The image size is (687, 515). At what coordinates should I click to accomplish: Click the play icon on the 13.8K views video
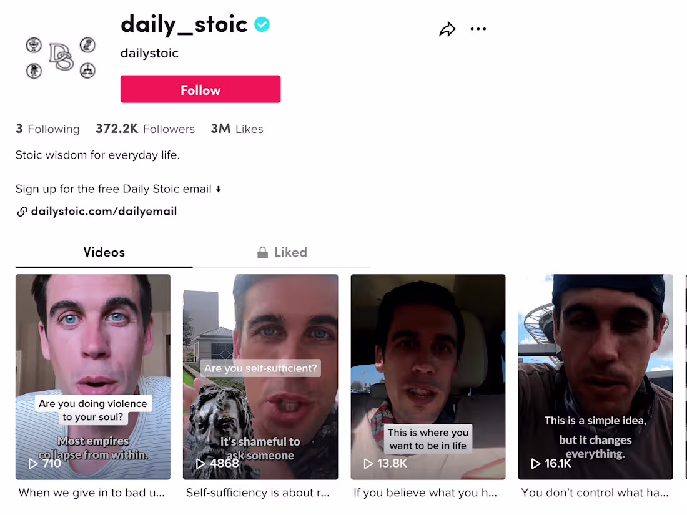pos(368,464)
